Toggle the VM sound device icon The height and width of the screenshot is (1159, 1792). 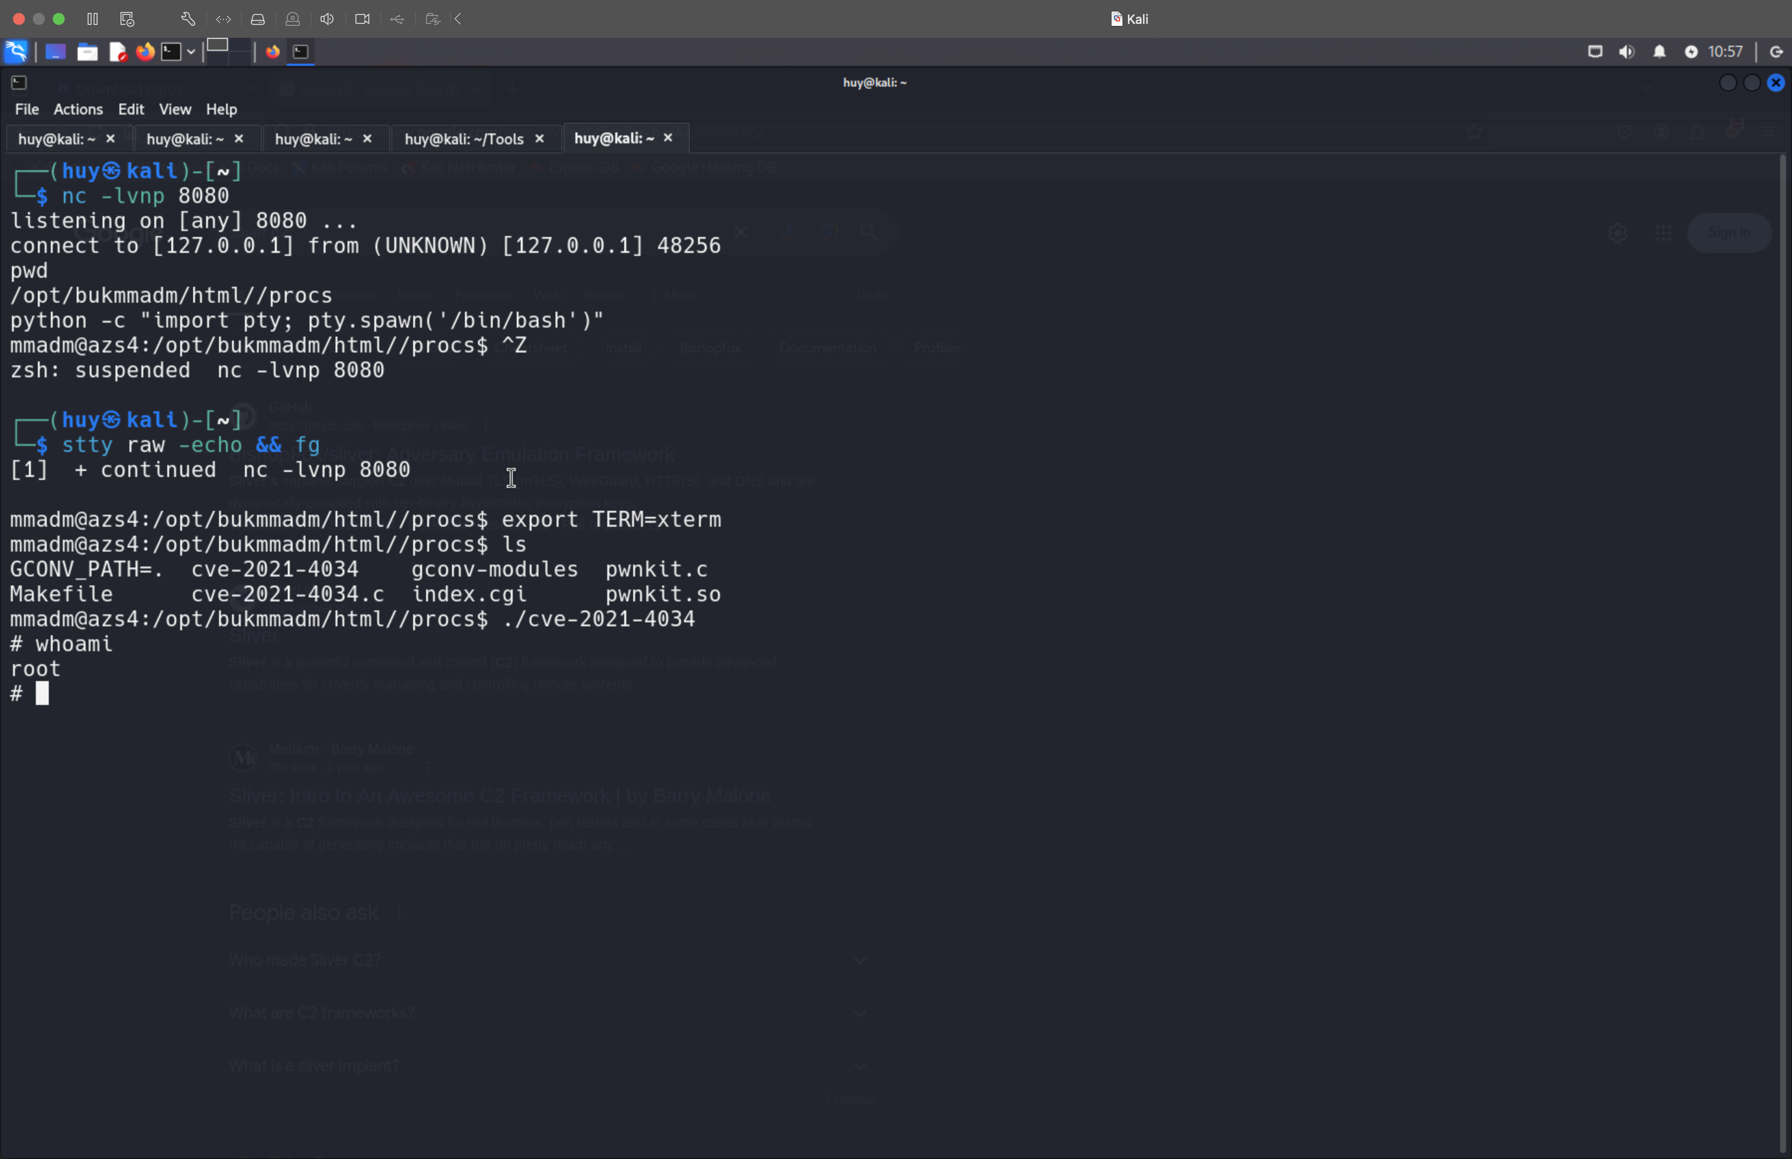[327, 19]
